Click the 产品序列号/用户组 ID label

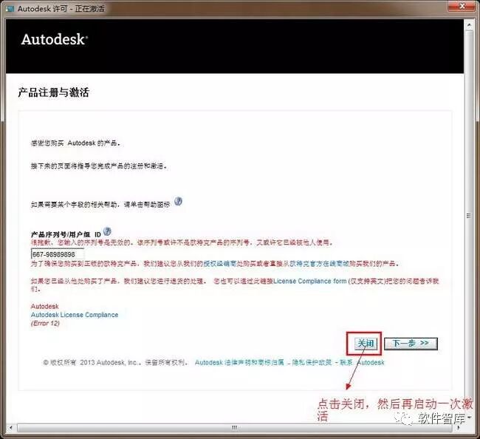66,234
